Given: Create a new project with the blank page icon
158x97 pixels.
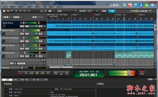Looking at the screenshot, I should tap(4, 11).
